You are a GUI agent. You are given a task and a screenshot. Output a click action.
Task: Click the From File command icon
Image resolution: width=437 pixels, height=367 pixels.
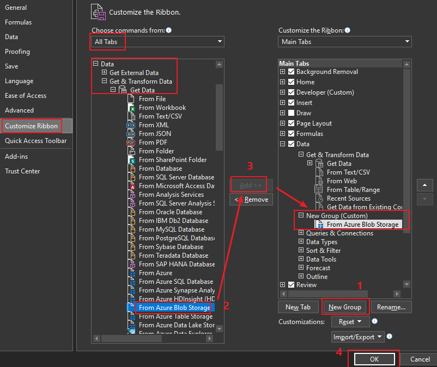pos(131,99)
